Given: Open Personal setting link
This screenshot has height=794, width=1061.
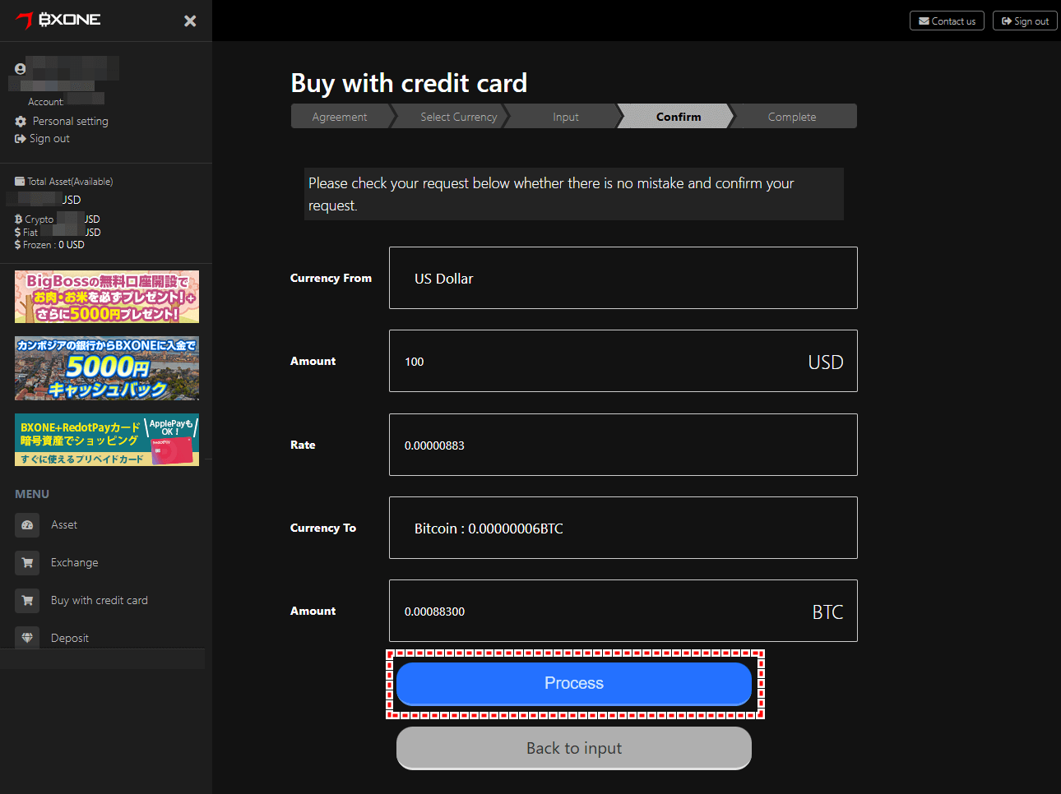Looking at the screenshot, I should coord(70,121).
